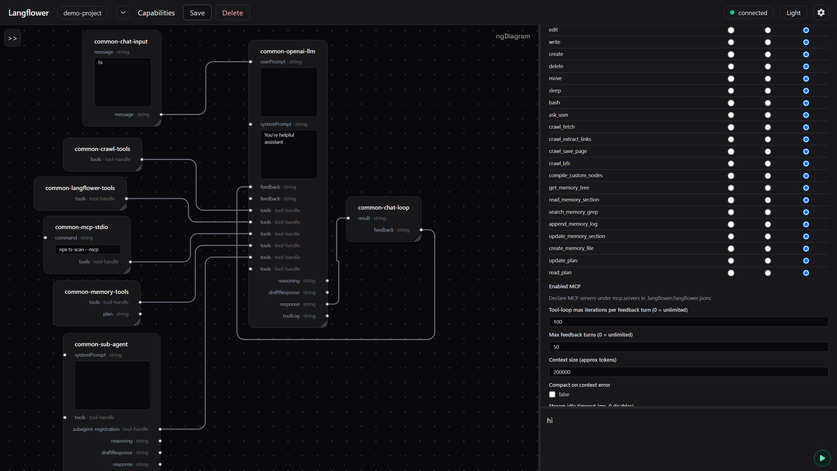Viewport: 837px width, 471px height.
Task: Click the chat message box containing hi
Action: pos(689,439)
